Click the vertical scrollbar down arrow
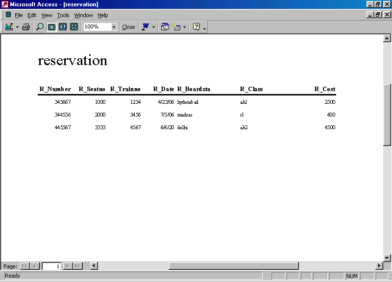The image size is (392, 282). (387, 258)
